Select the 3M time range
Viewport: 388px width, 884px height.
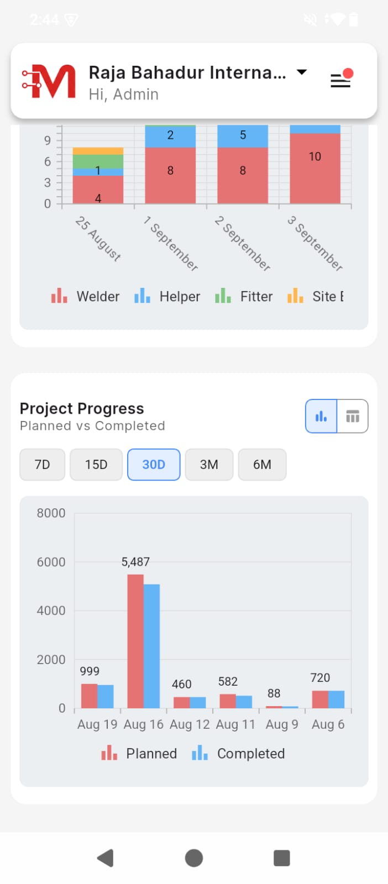coord(209,465)
